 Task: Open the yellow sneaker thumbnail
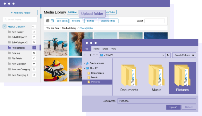point(55,69)
